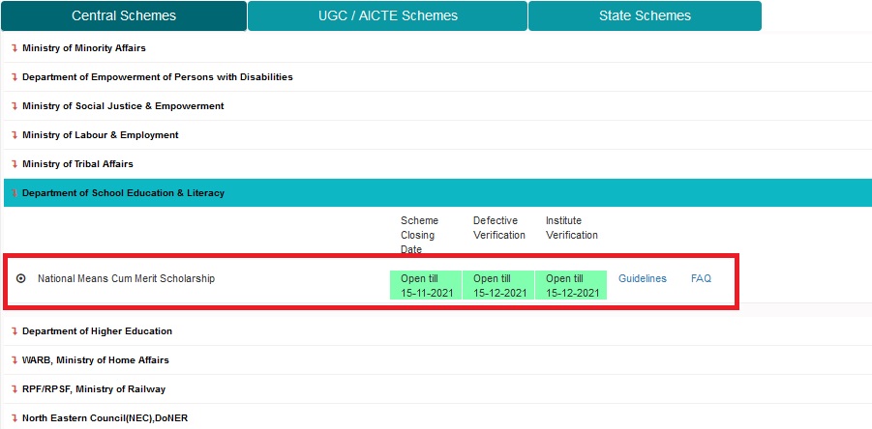Screen dimensions: 872x429
Task: Click arrow icon beside Ministry of Tribal Affairs
Action: [15, 164]
